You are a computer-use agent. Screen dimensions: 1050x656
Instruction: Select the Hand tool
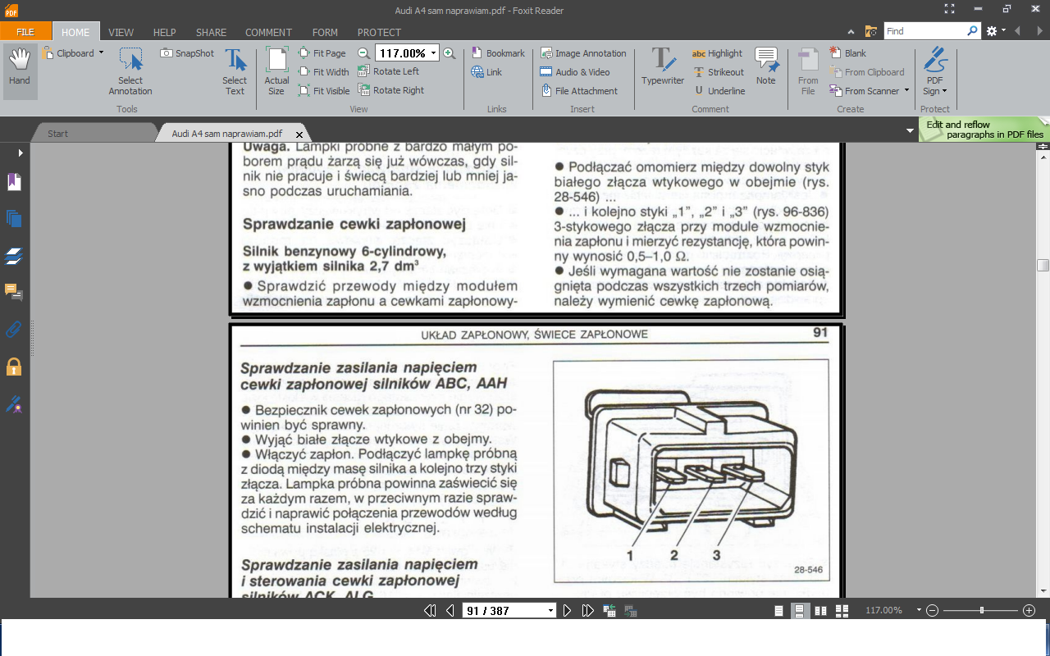[x=20, y=71]
